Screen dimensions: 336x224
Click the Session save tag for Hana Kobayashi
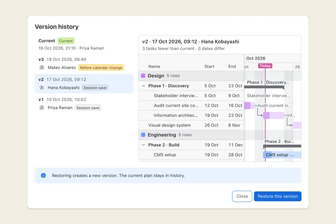95,88
